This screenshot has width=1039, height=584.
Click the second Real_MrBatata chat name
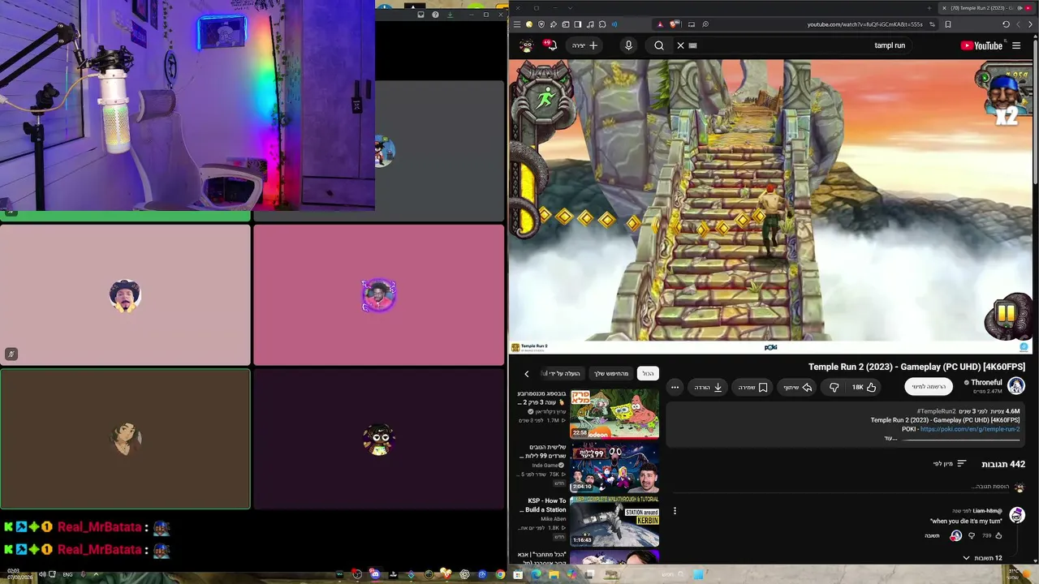click(x=100, y=550)
